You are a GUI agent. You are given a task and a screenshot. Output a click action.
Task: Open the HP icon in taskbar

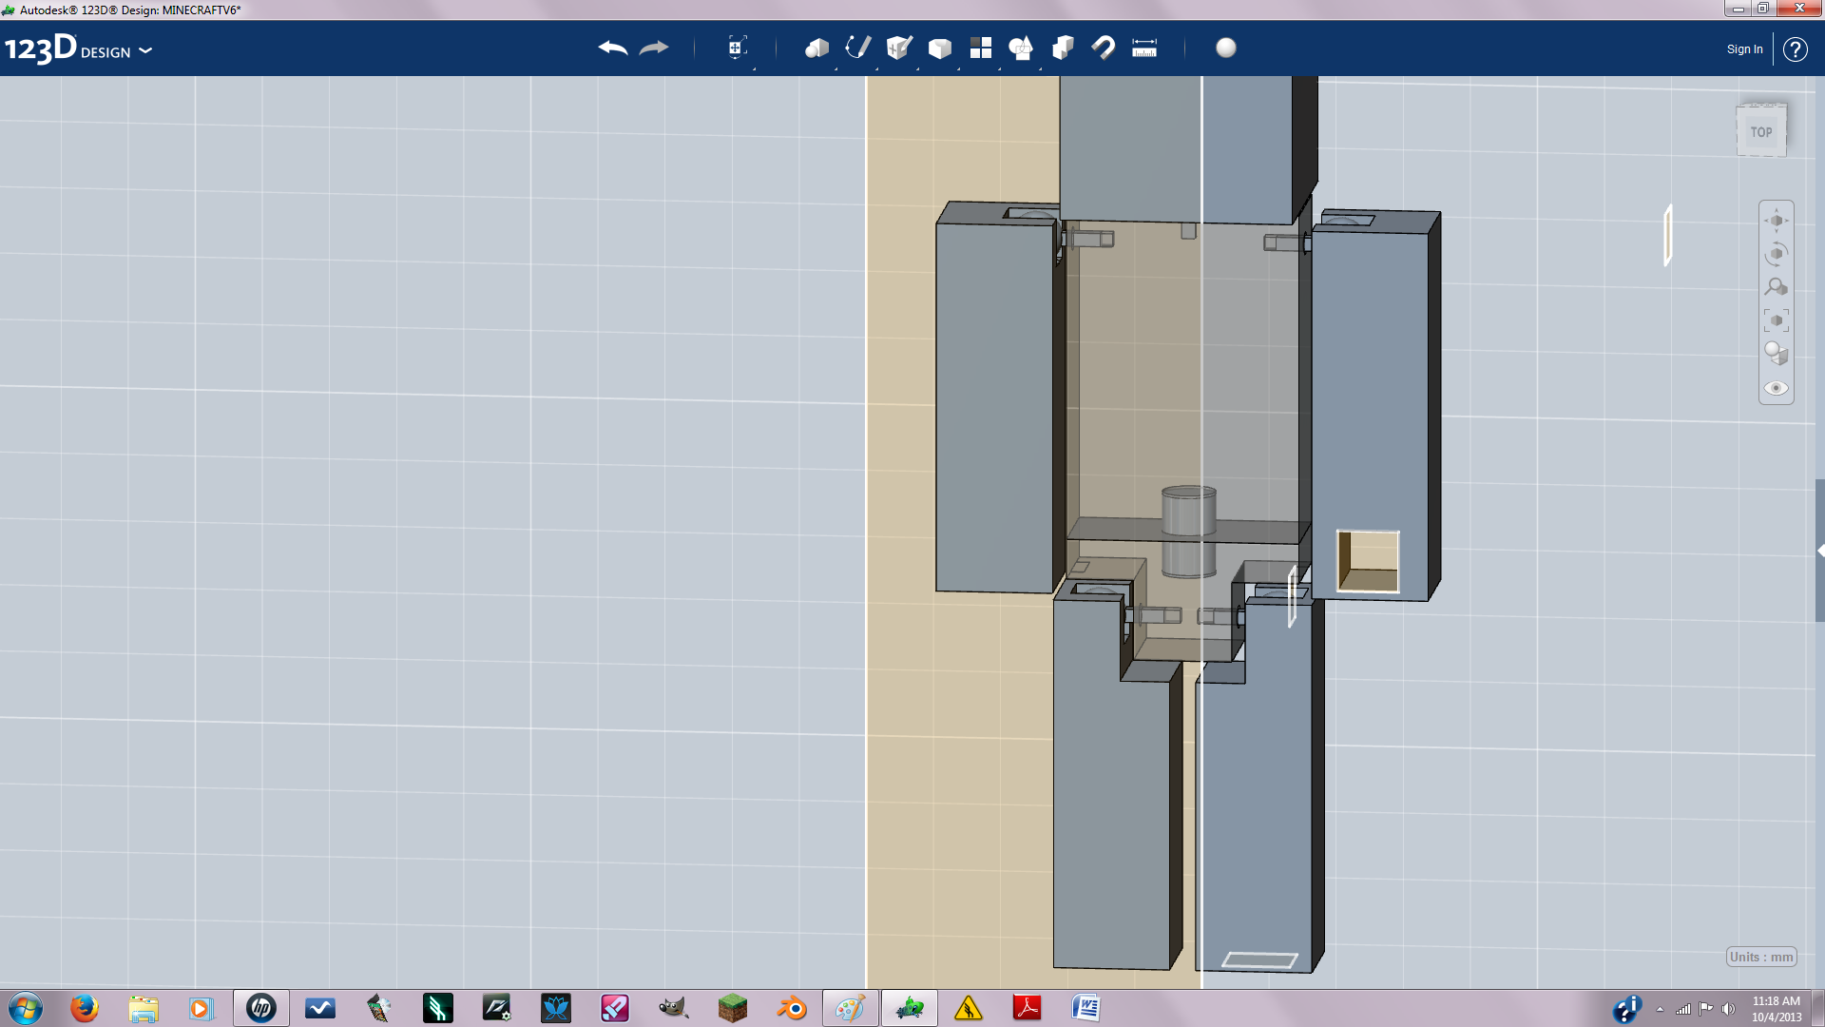pyautogui.click(x=261, y=1008)
